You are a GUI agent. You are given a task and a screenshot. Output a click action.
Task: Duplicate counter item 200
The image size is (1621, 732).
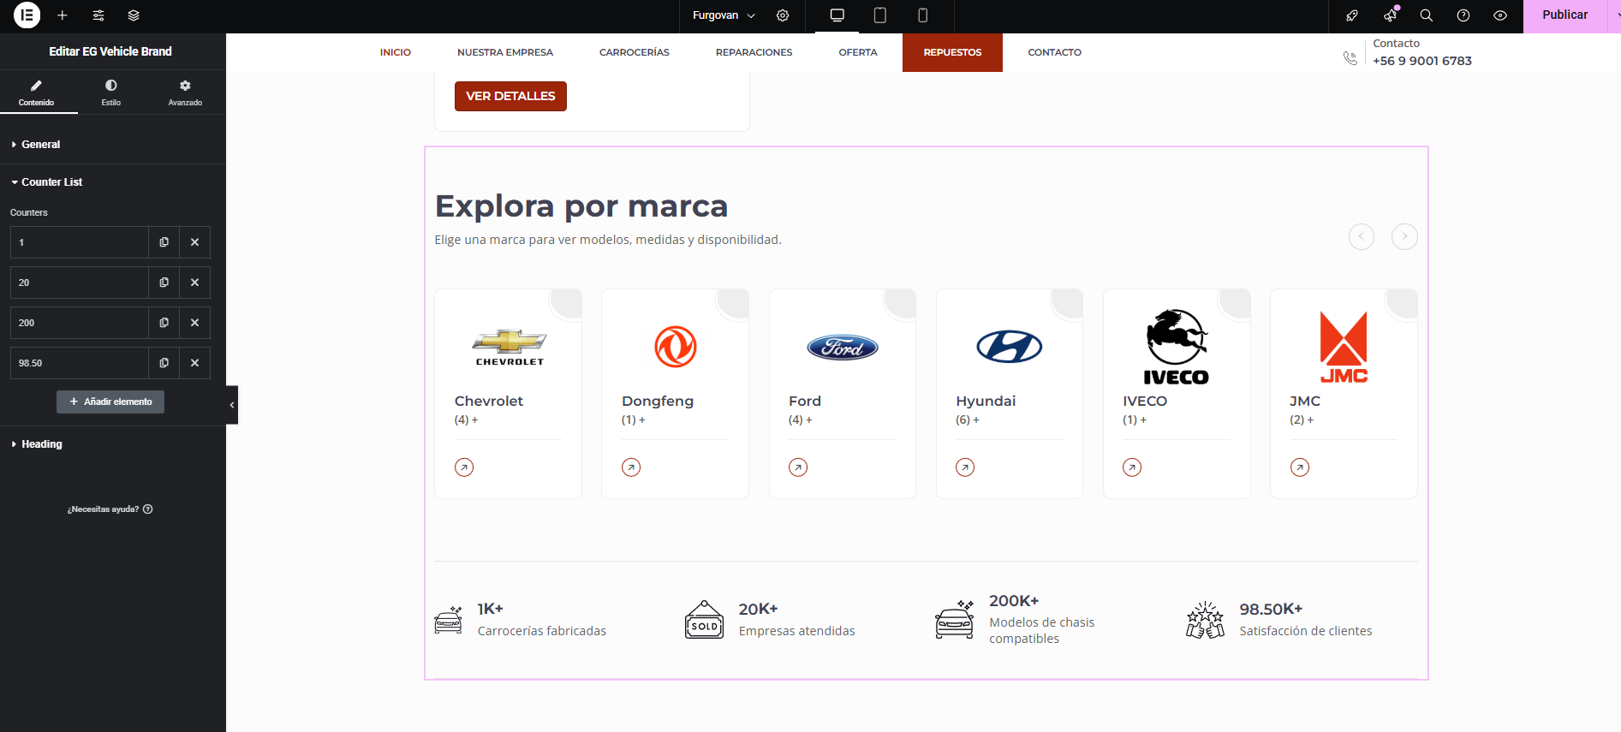164,323
